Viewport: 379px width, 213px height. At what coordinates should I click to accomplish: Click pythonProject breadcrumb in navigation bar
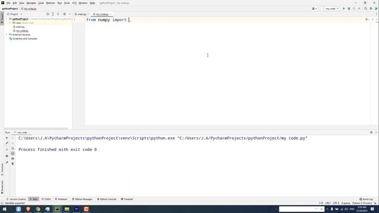pyautogui.click(x=10, y=8)
